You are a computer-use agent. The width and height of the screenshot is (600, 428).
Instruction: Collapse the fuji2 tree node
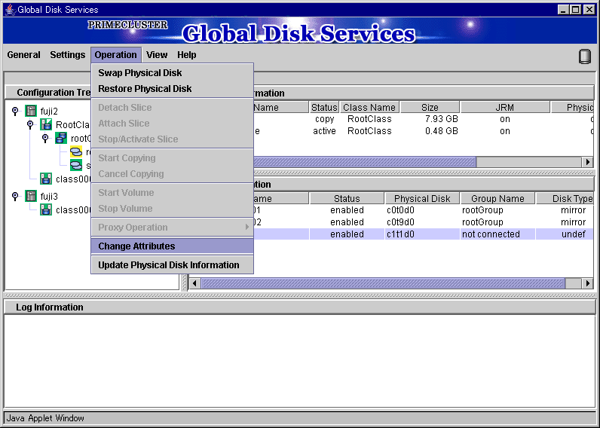click(15, 111)
